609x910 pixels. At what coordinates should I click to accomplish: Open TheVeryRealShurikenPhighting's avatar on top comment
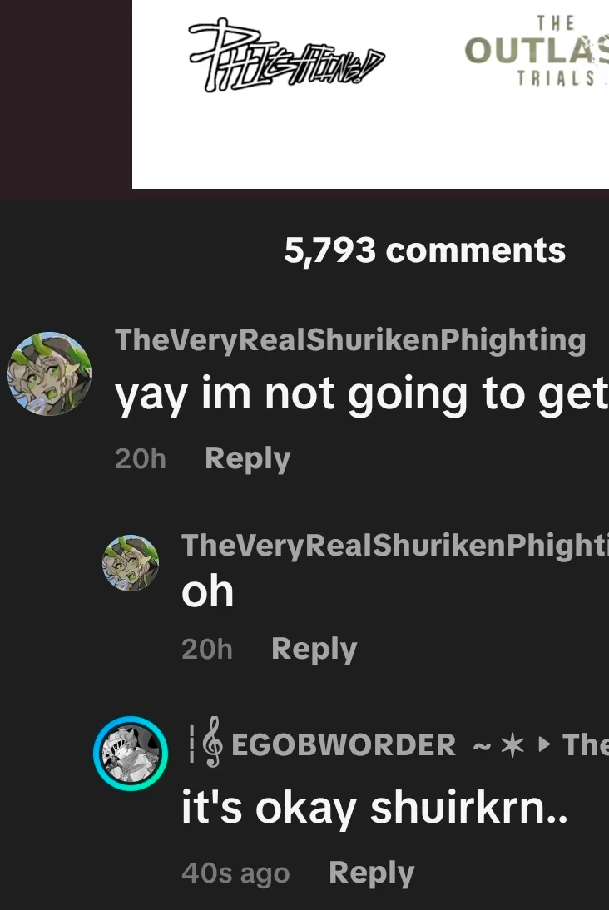[49, 373]
